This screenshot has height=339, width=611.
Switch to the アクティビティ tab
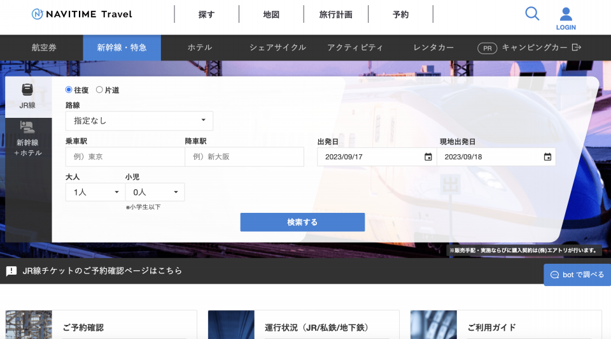[355, 48]
